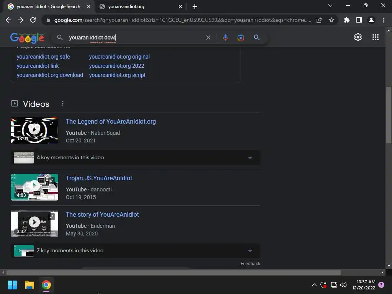Click scrollbar right arrow

pyautogui.click(x=382, y=272)
